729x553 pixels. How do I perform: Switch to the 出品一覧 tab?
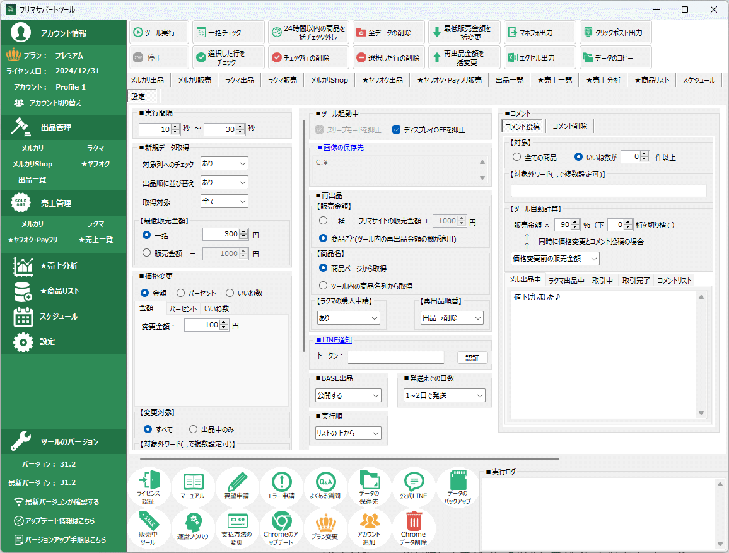510,80
